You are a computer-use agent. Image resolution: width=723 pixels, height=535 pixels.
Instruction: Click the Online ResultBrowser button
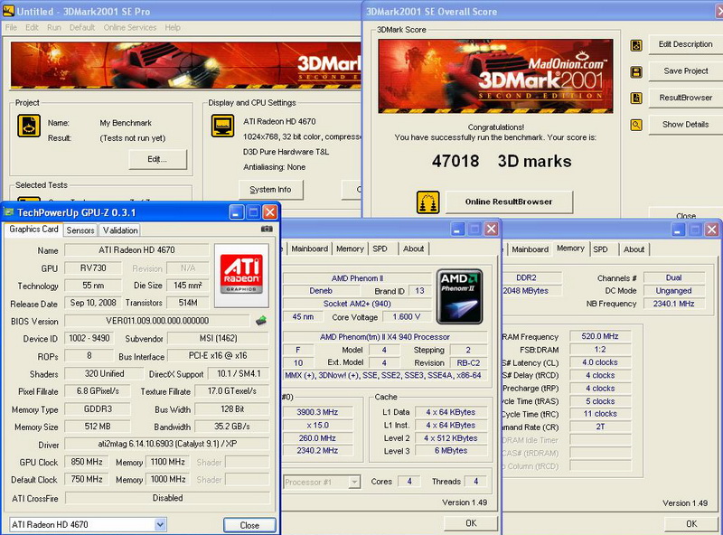pyautogui.click(x=509, y=202)
